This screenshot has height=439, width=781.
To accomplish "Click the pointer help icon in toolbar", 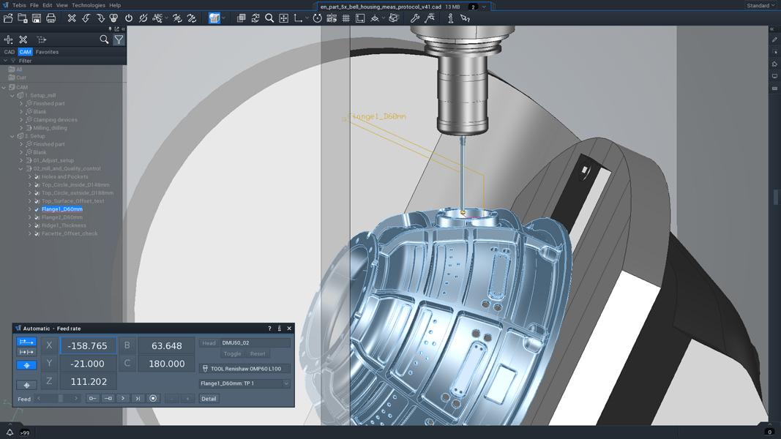I will [466, 18].
